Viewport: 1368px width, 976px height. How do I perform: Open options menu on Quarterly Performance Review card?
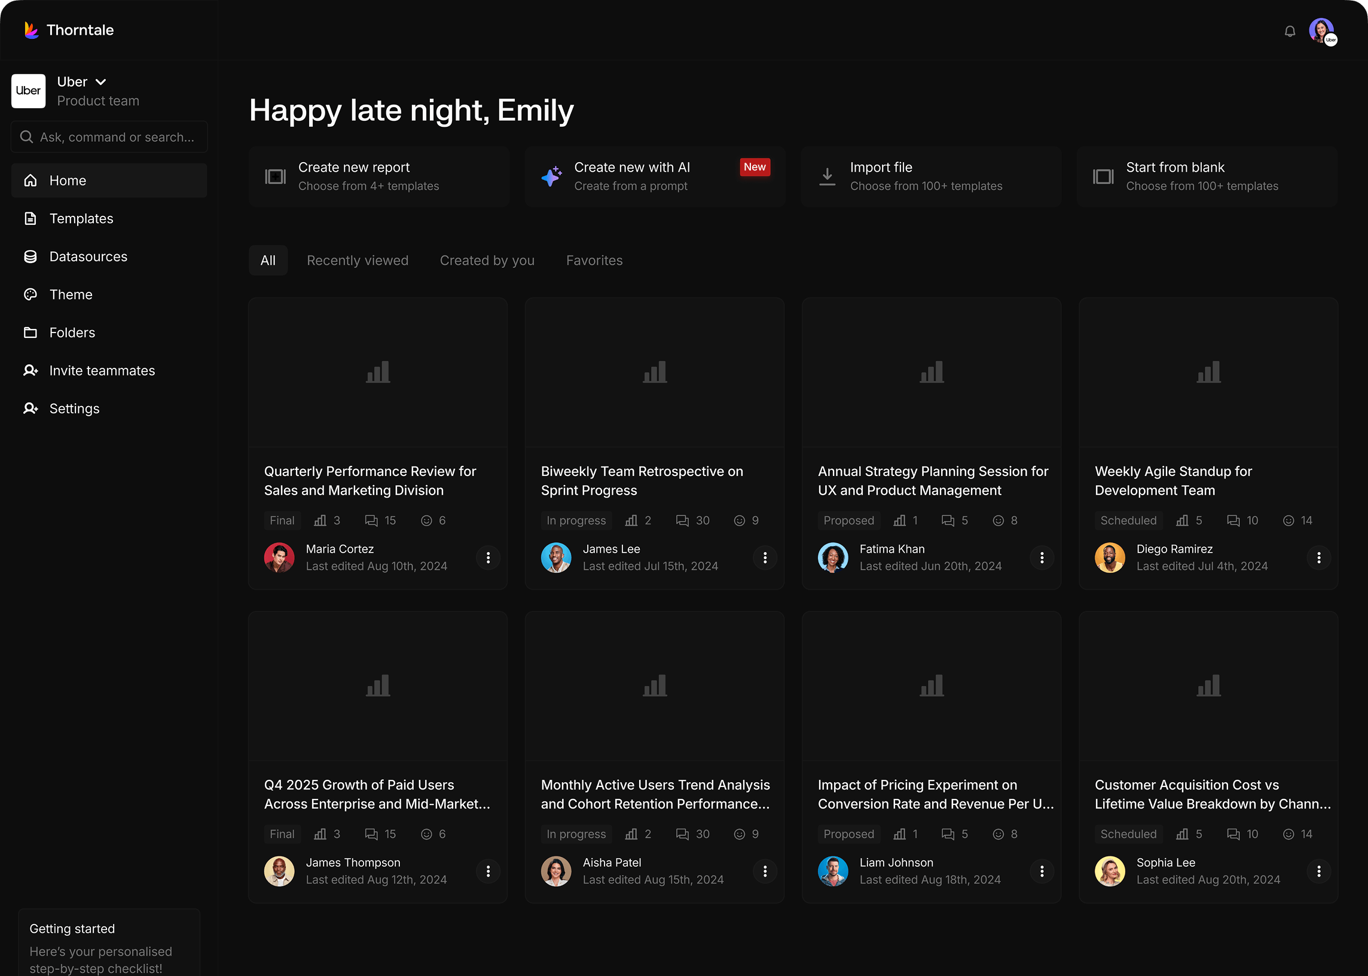click(488, 558)
